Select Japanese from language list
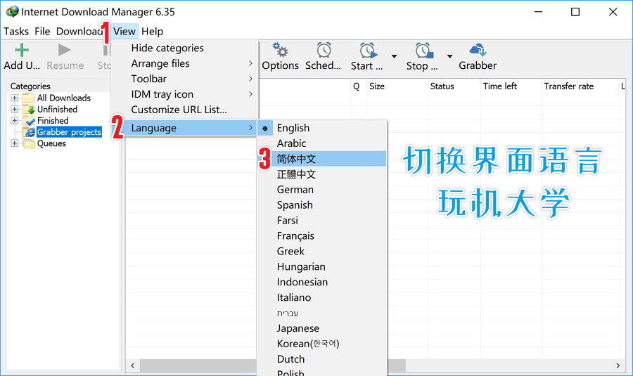633x376 pixels. point(298,328)
